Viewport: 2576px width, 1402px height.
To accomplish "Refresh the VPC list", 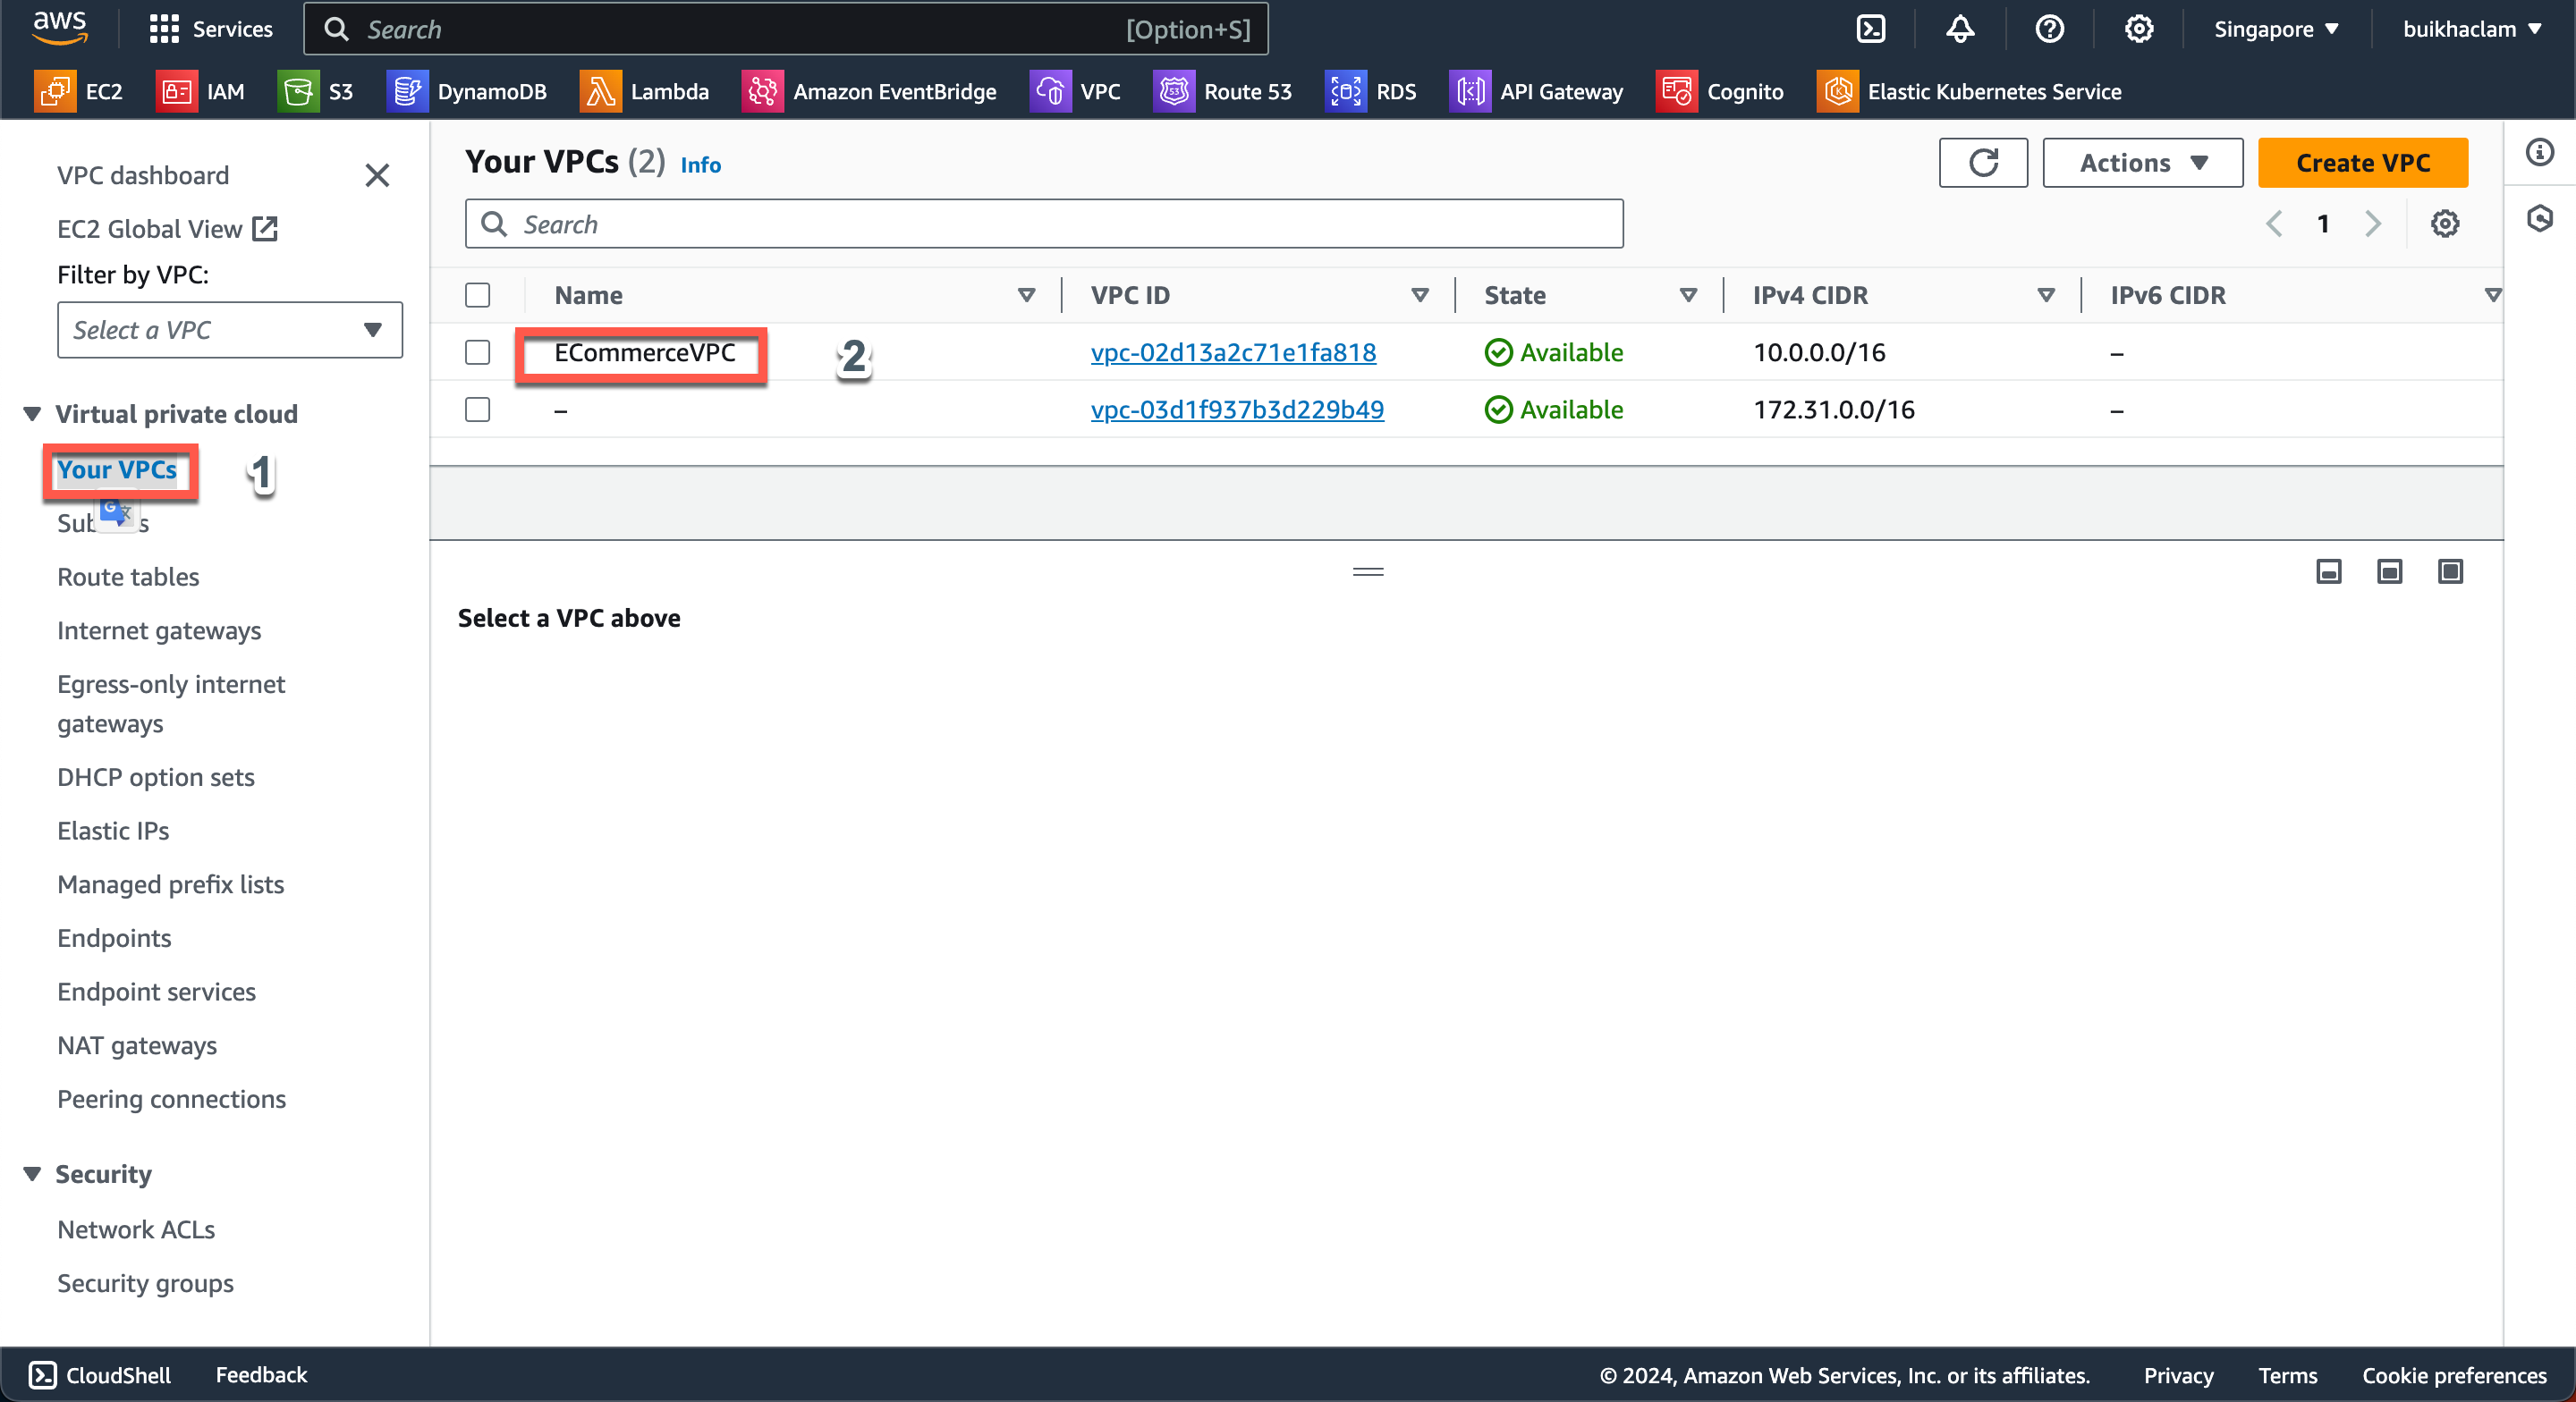I will 1983,162.
